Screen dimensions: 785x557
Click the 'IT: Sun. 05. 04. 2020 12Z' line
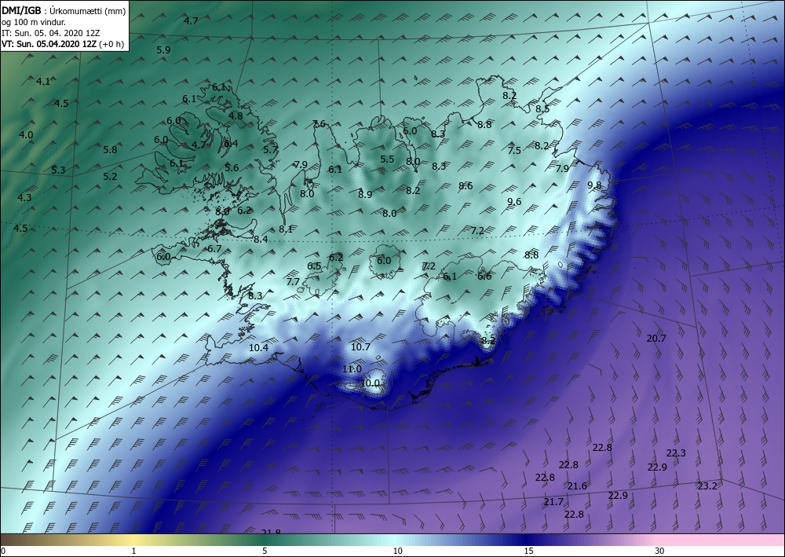pyautogui.click(x=50, y=33)
